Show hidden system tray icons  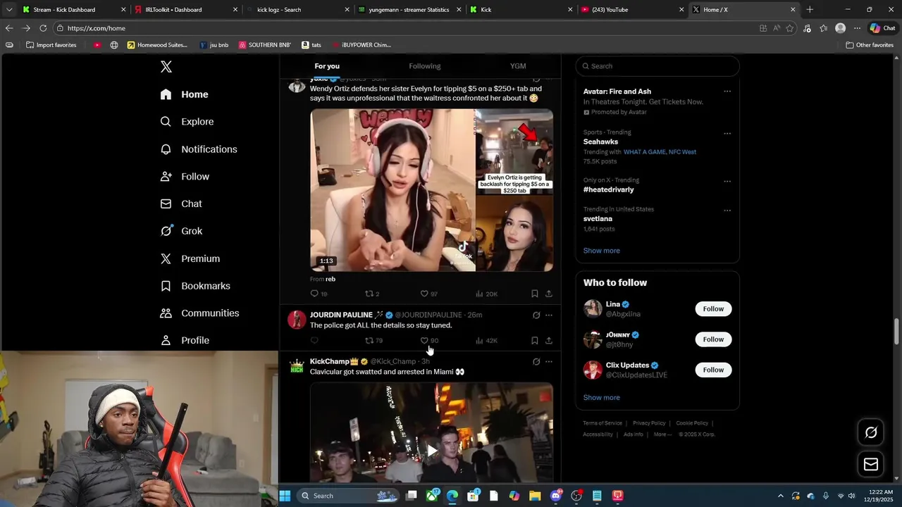(780, 496)
